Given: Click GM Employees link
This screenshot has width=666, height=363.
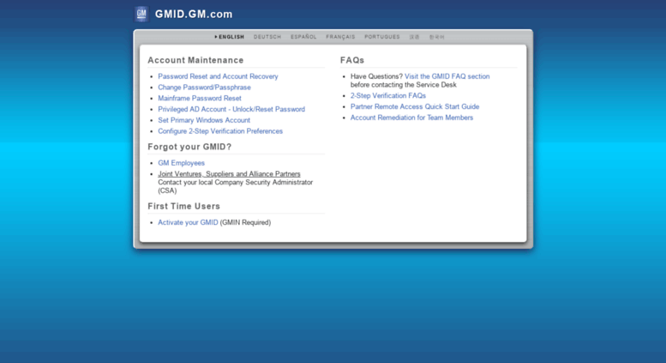Looking at the screenshot, I should 182,163.
